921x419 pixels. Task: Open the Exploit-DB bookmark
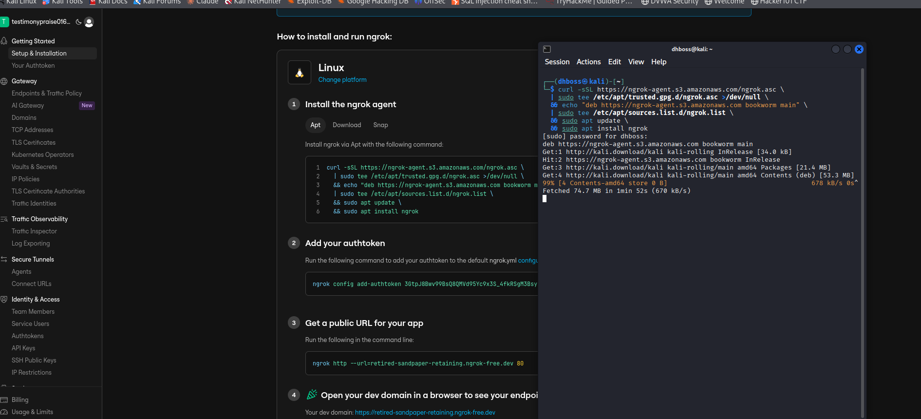[x=310, y=2]
